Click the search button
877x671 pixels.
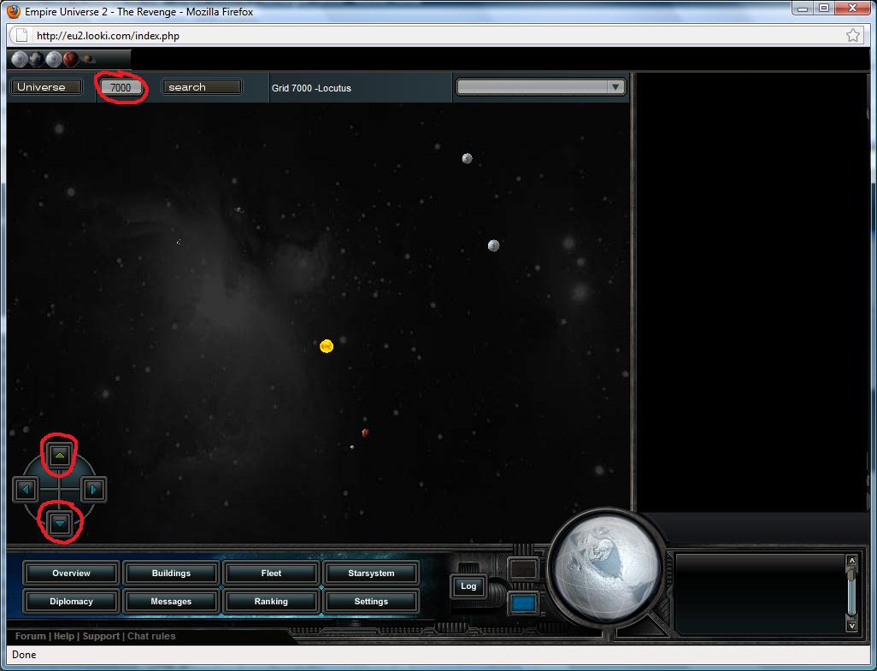(202, 87)
